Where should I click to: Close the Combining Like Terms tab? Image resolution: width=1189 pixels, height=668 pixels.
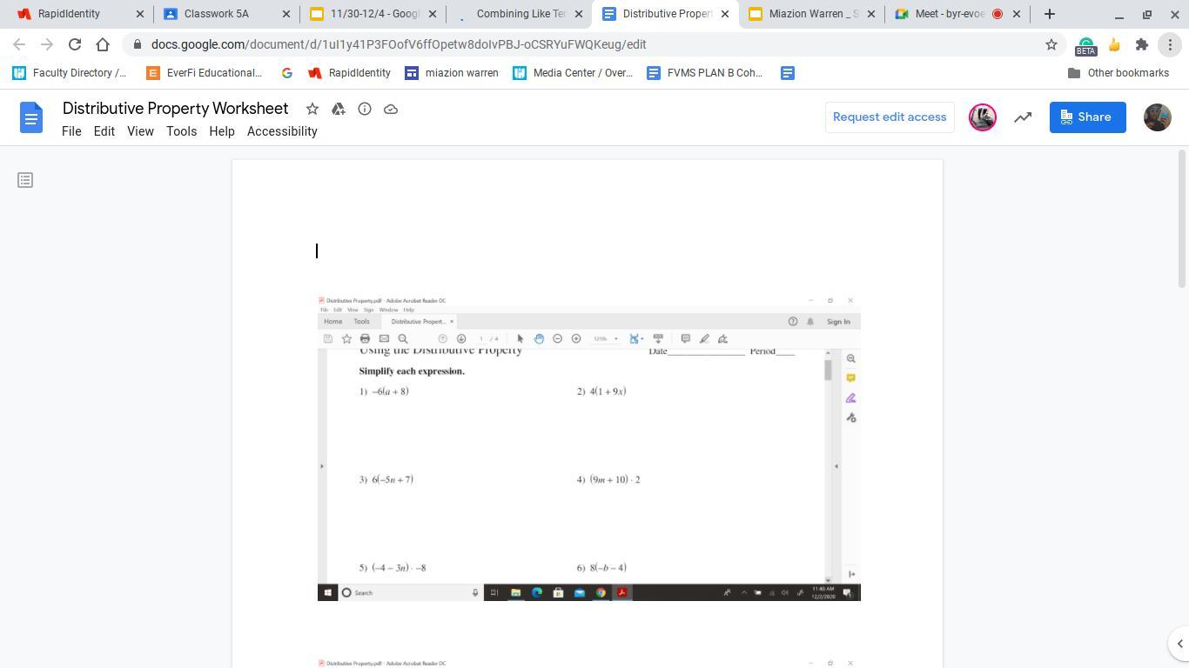tap(579, 14)
